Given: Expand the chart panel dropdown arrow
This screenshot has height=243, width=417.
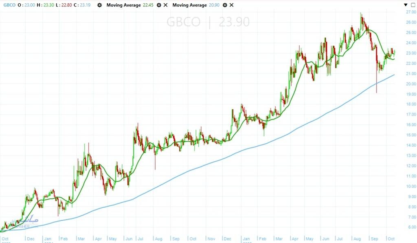Looking at the screenshot, I should (406, 5).
